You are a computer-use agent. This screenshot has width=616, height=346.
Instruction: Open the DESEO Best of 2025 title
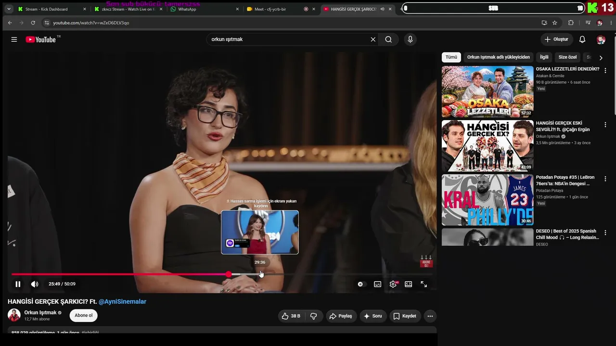(567, 234)
